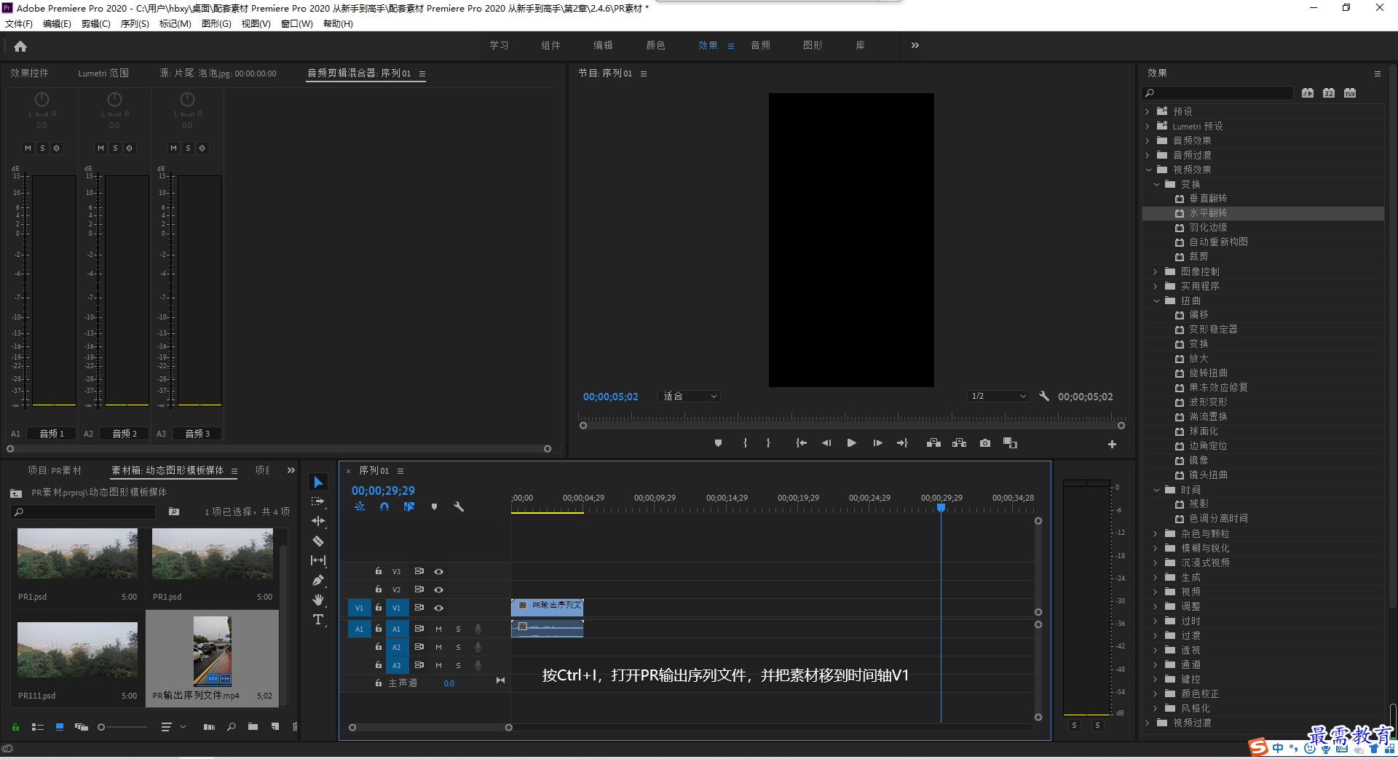Click the PR111.psd thumbnail
Image resolution: width=1398 pixels, height=759 pixels.
pyautogui.click(x=77, y=651)
